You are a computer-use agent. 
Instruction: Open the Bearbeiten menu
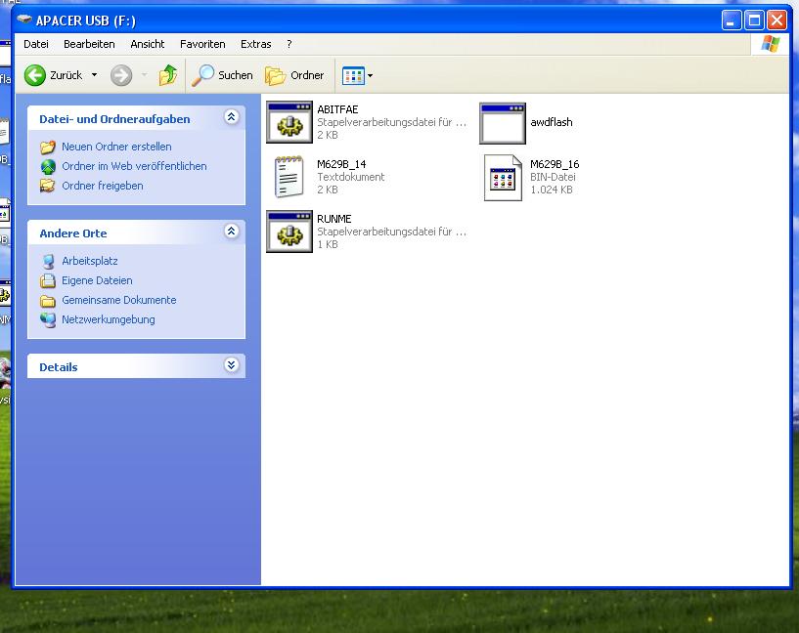[x=89, y=44]
